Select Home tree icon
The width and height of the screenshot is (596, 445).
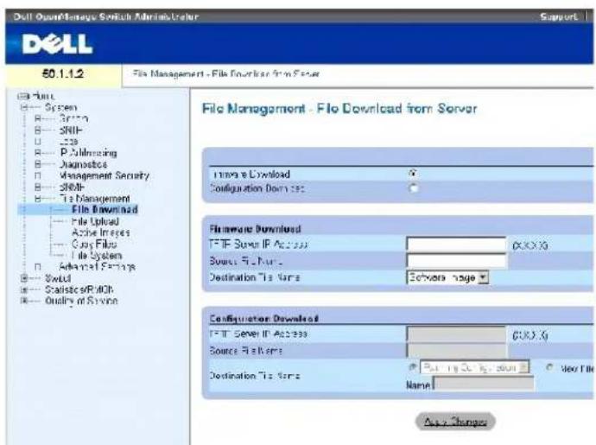pyautogui.click(x=23, y=96)
